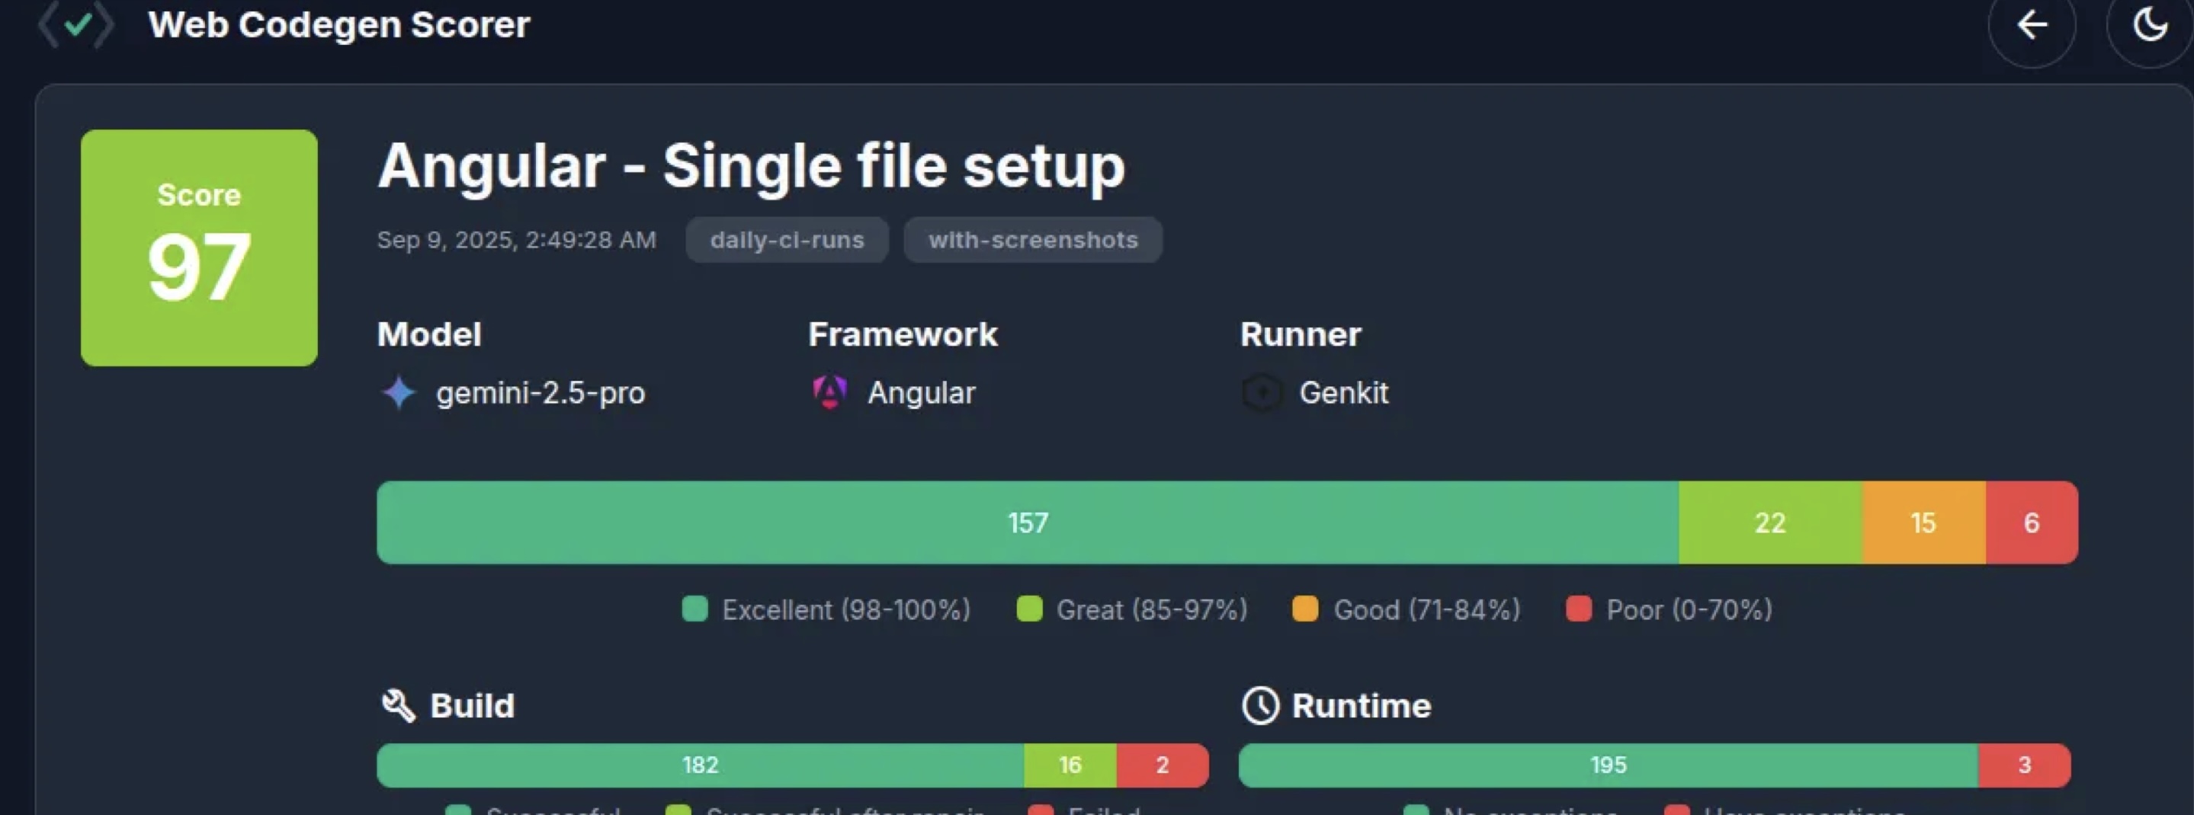Select the Build segment showing 182

(700, 765)
